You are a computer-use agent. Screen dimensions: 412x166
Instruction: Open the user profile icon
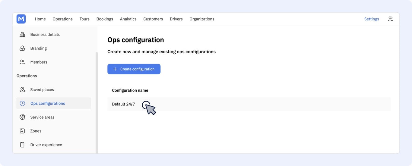click(x=390, y=19)
